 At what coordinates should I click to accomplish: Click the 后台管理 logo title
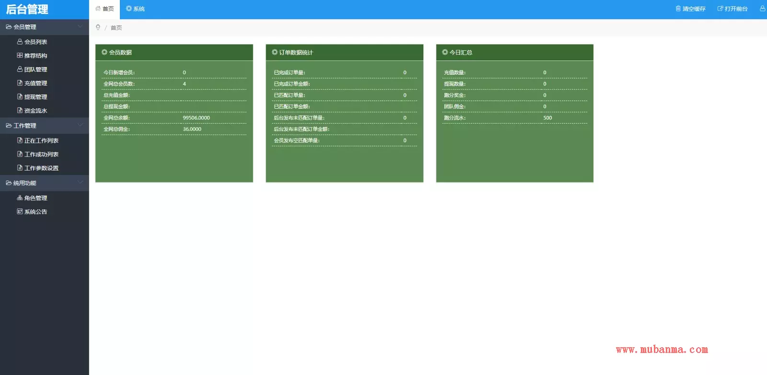(x=27, y=10)
